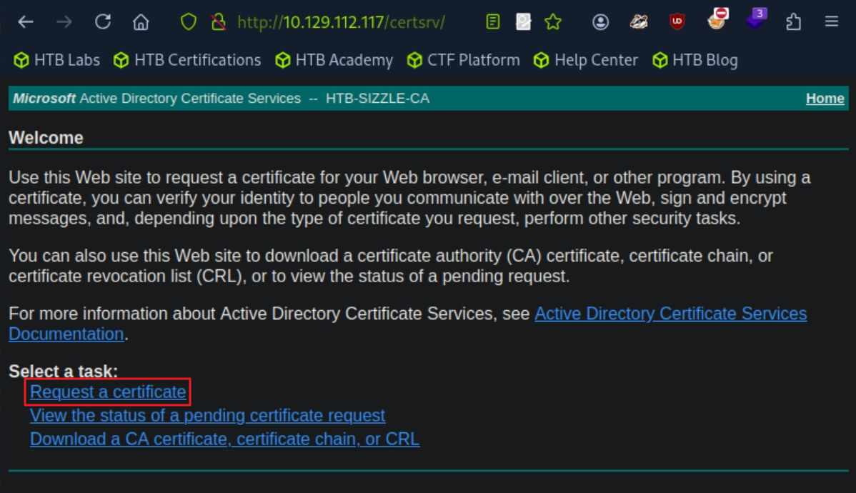Viewport: 856px width, 493px height.
Task: Open the purple extension with badge 3
Action: tap(757, 19)
